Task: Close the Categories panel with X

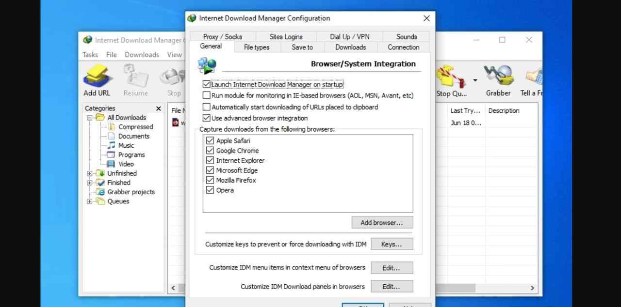Action: pos(158,108)
